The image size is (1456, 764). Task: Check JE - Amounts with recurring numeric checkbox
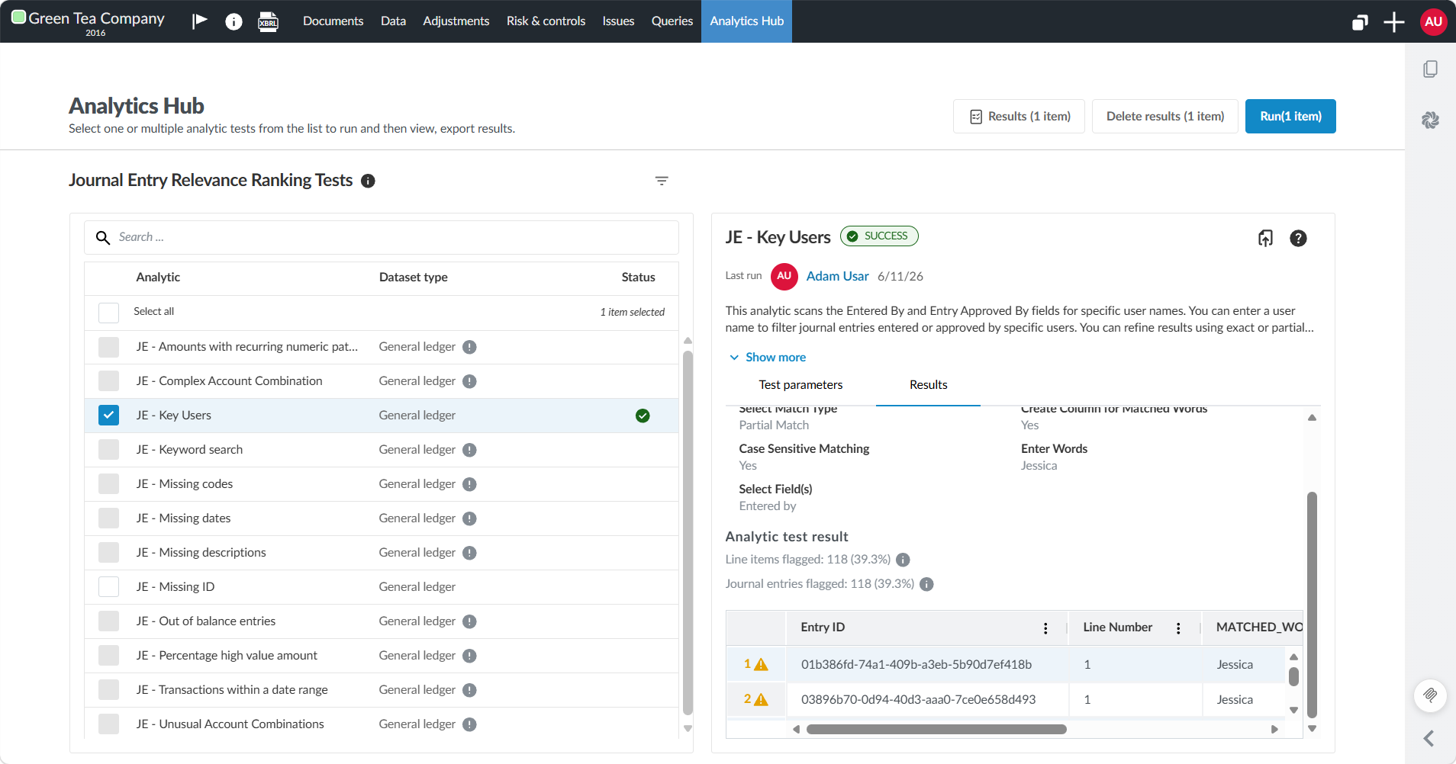tap(108, 347)
